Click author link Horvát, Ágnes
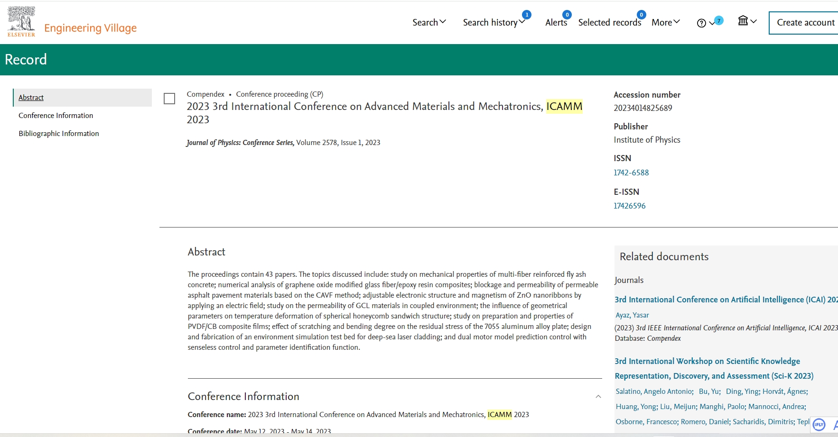 (x=785, y=391)
